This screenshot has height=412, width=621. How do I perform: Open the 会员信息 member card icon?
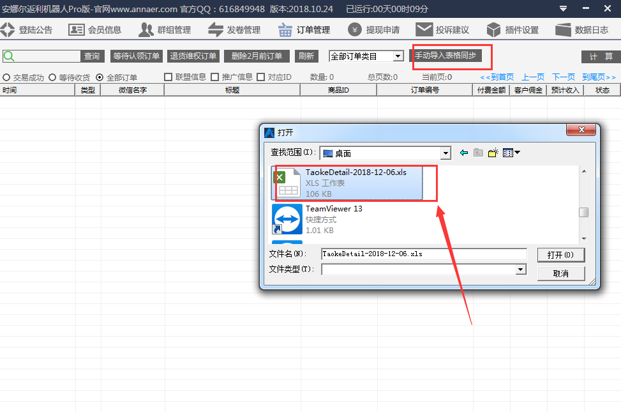[x=77, y=30]
